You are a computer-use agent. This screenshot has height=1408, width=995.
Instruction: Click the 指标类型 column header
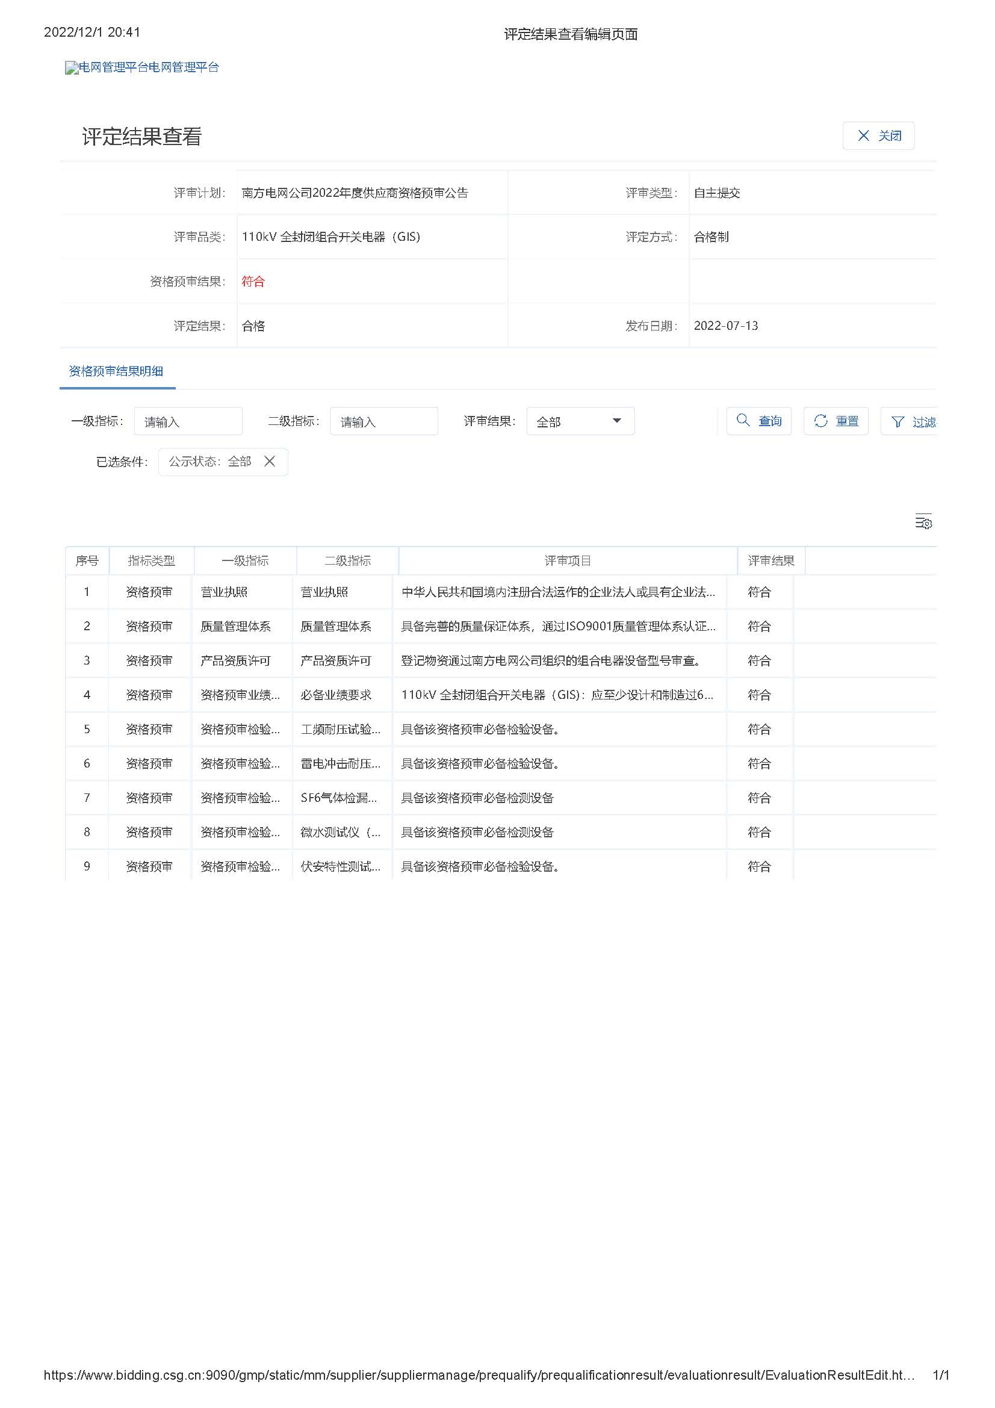(x=152, y=560)
